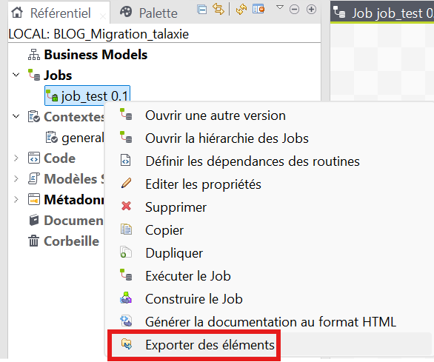Viewport: 434px width, 362px height.
Task: Click the routine dependencies code file icon
Action: tap(125, 160)
